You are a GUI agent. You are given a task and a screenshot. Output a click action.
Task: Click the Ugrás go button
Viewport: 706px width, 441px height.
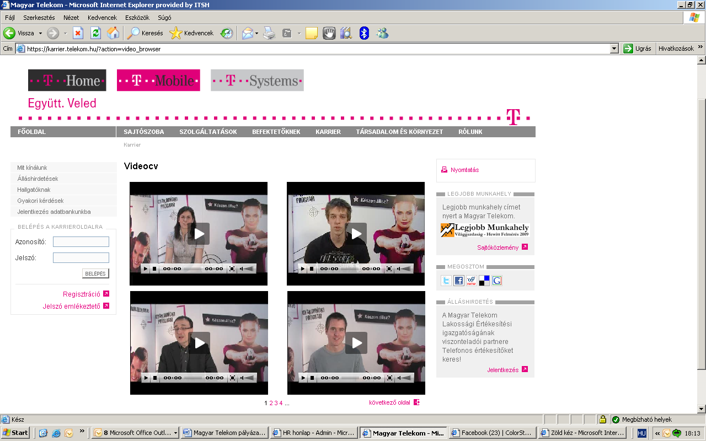(638, 49)
